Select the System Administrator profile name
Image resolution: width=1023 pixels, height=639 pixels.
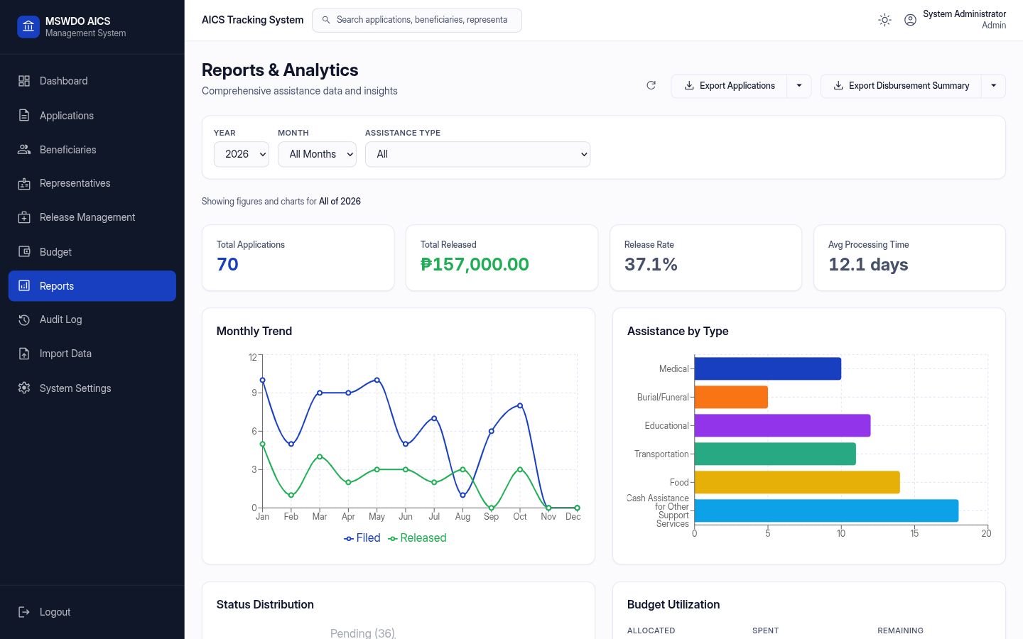964,14
